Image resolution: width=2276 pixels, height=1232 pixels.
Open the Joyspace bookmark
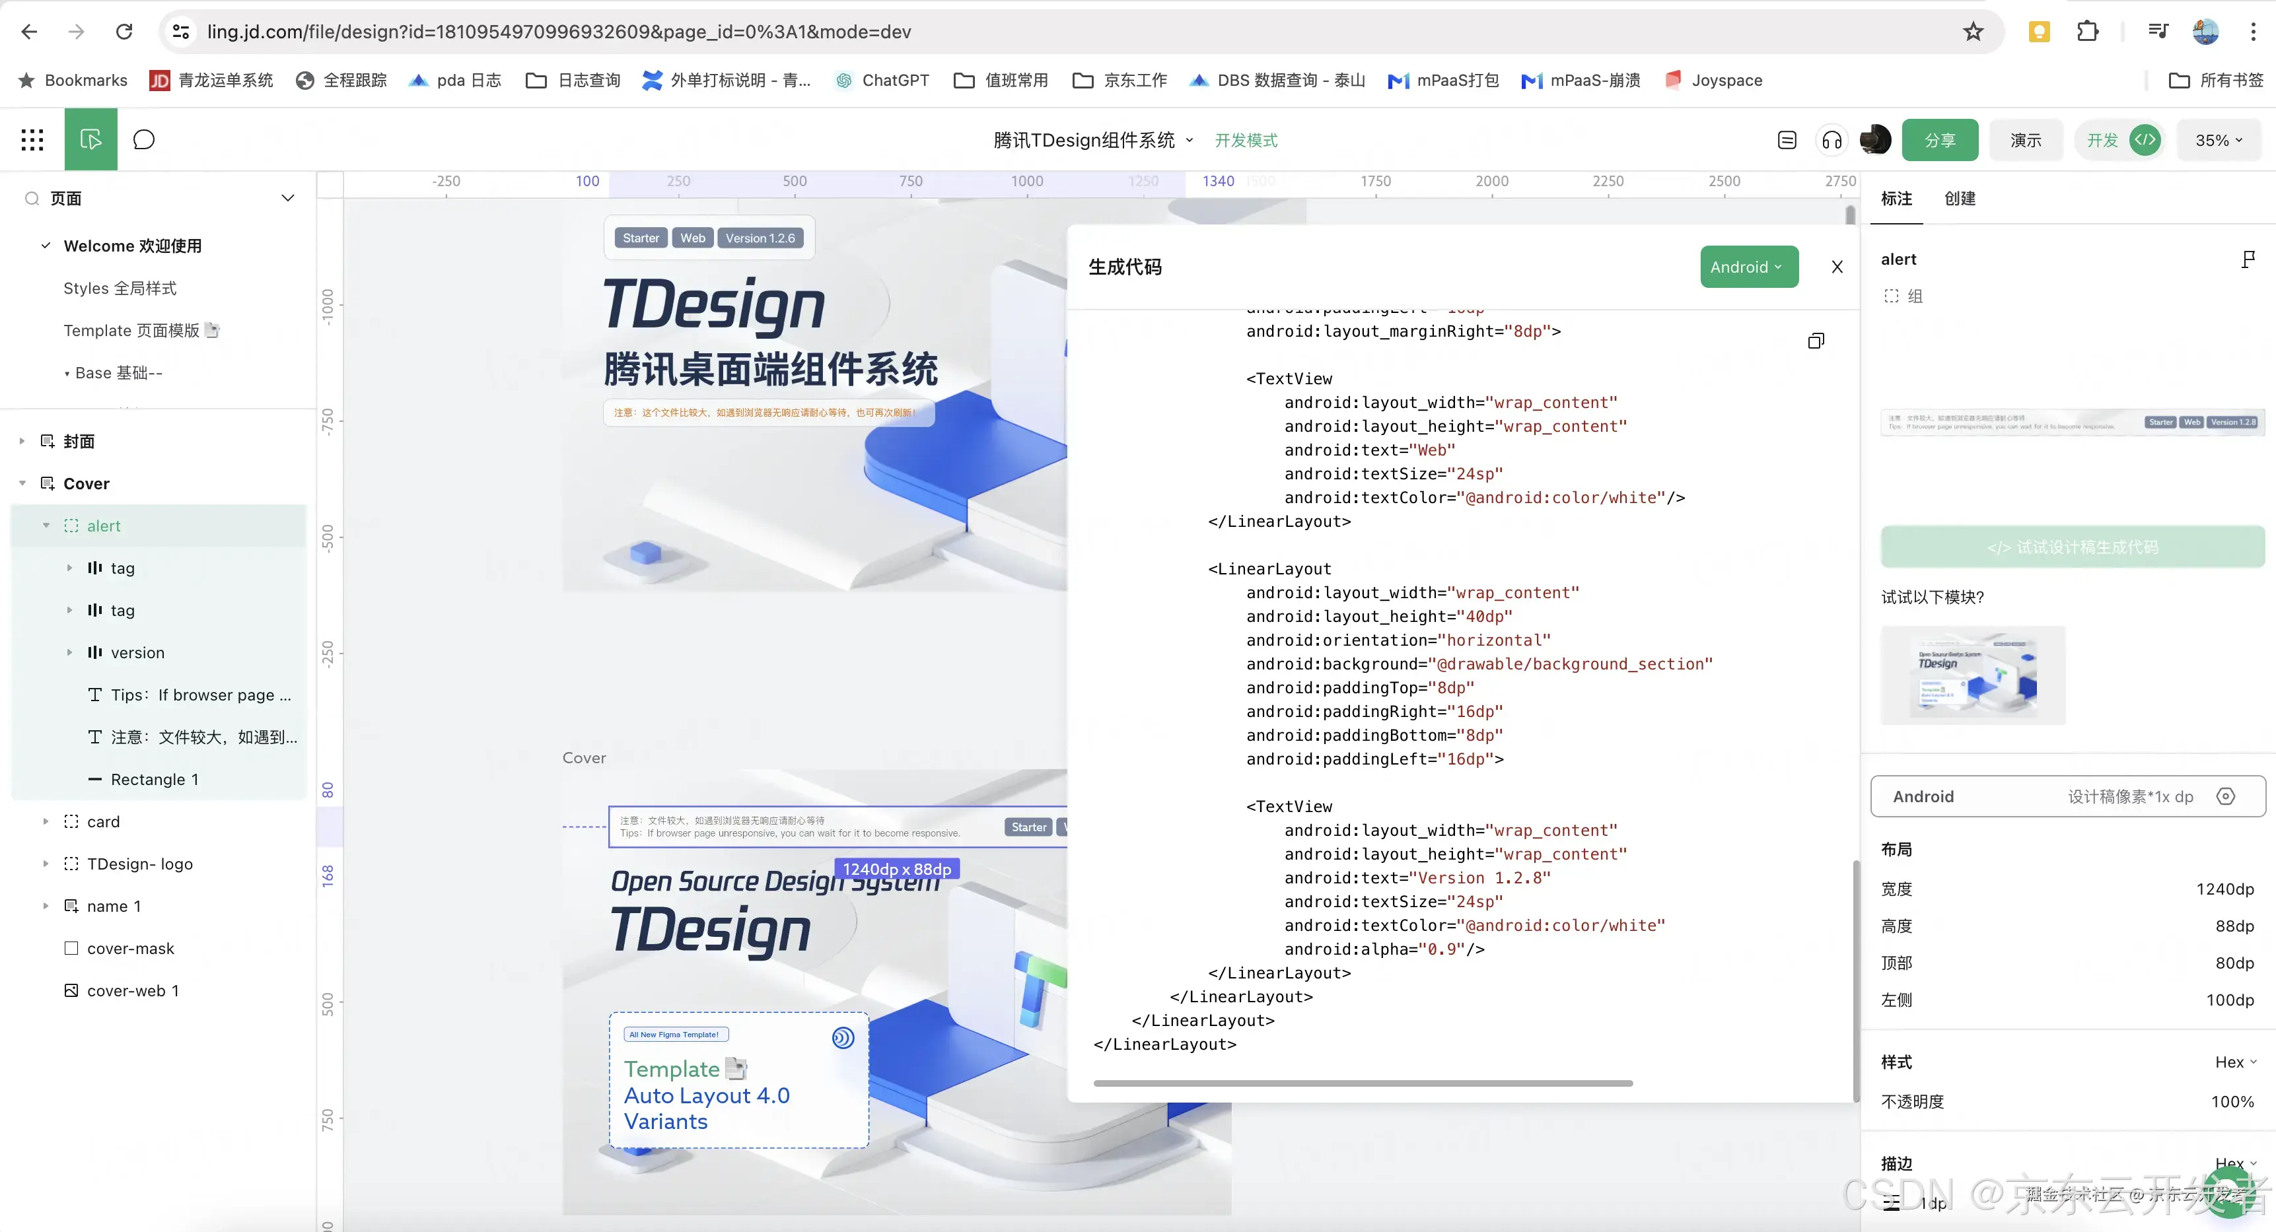[1713, 81]
